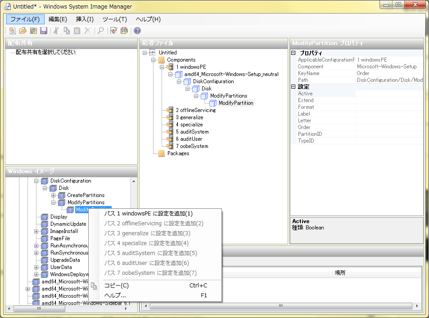
Task: Click 配布共有を選択してください placeholder text
Action: (45, 52)
